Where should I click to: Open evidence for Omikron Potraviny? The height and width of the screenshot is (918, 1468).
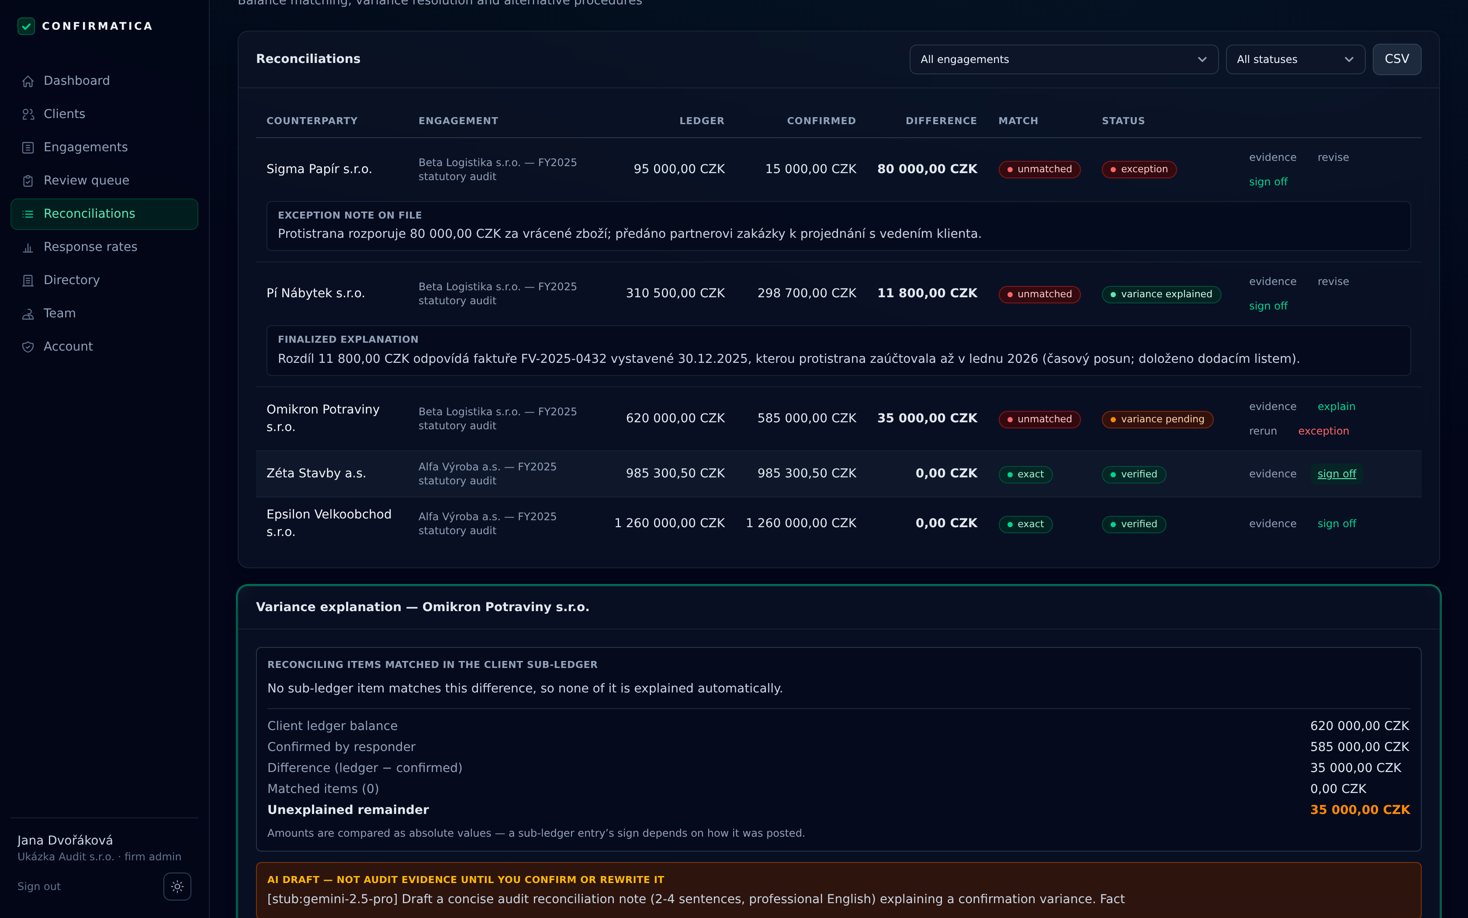point(1272,407)
